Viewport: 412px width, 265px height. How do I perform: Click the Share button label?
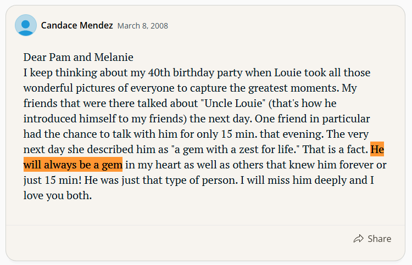point(379,239)
